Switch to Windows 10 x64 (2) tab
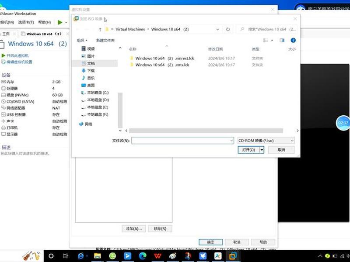 (44, 34)
